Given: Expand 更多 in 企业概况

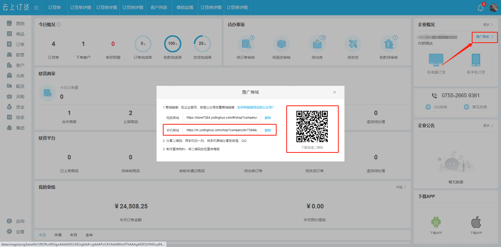Looking at the screenshot, I should pos(488,25).
